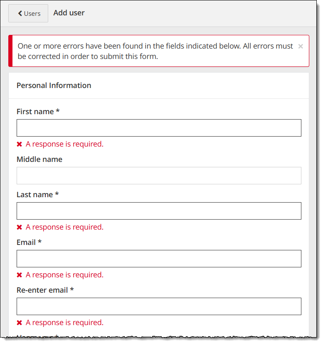Click the Middle name label
This screenshot has height=345, width=323.
[x=39, y=159]
